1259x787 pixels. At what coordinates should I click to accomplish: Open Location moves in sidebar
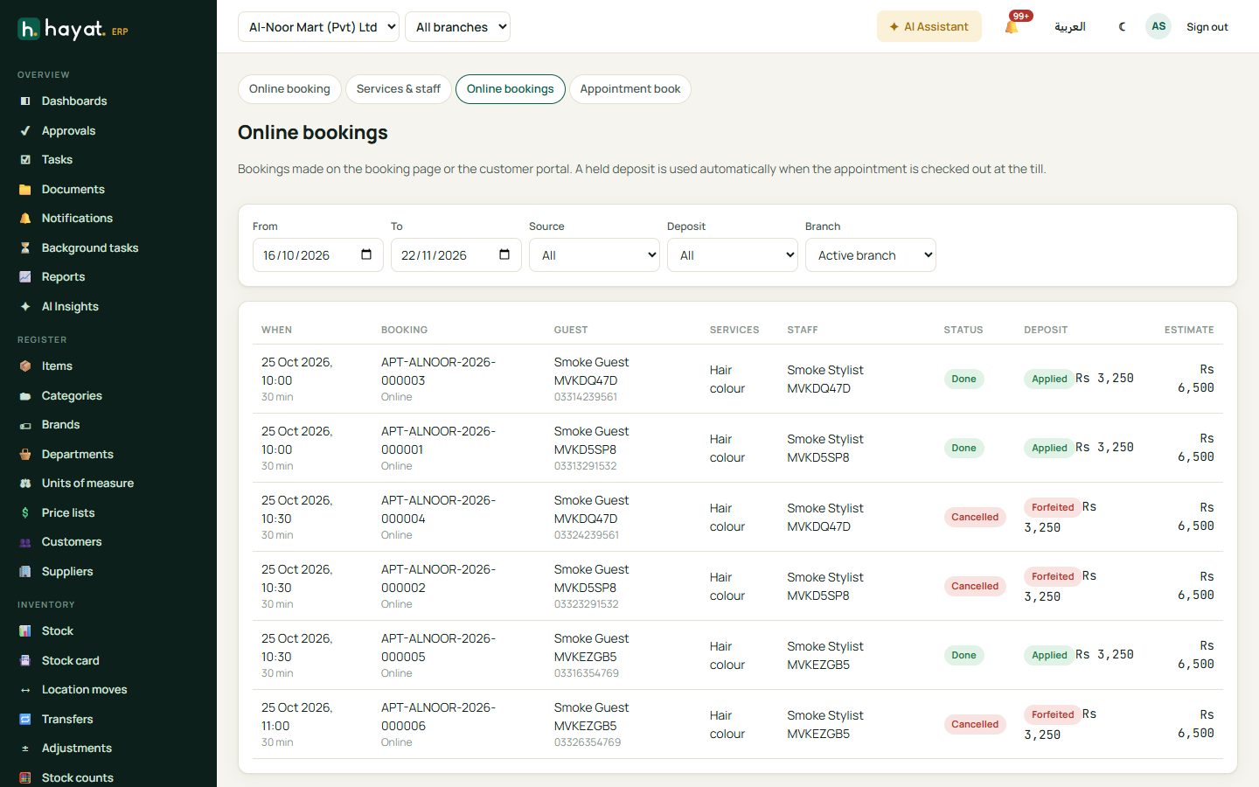click(x=84, y=690)
